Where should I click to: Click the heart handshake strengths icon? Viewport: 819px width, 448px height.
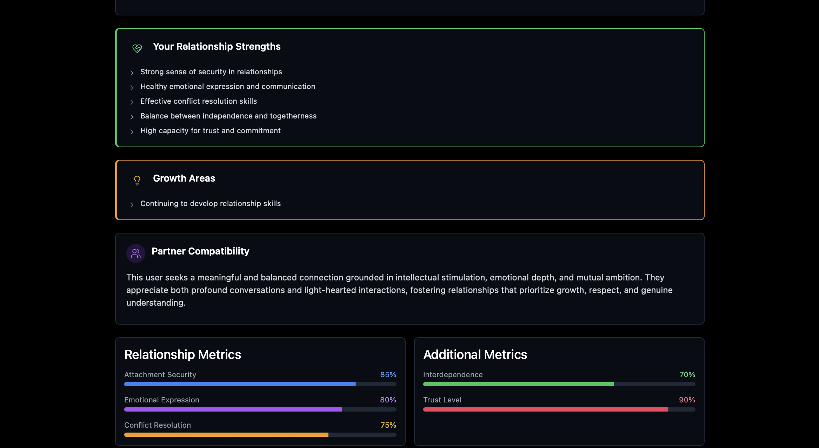pyautogui.click(x=137, y=48)
